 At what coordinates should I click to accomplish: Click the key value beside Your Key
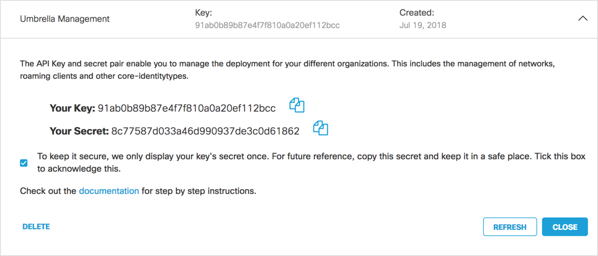tap(187, 108)
